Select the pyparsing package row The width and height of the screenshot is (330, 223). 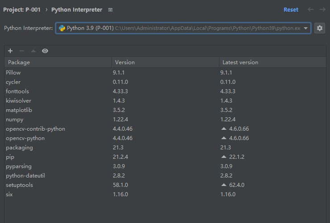(x=165, y=166)
